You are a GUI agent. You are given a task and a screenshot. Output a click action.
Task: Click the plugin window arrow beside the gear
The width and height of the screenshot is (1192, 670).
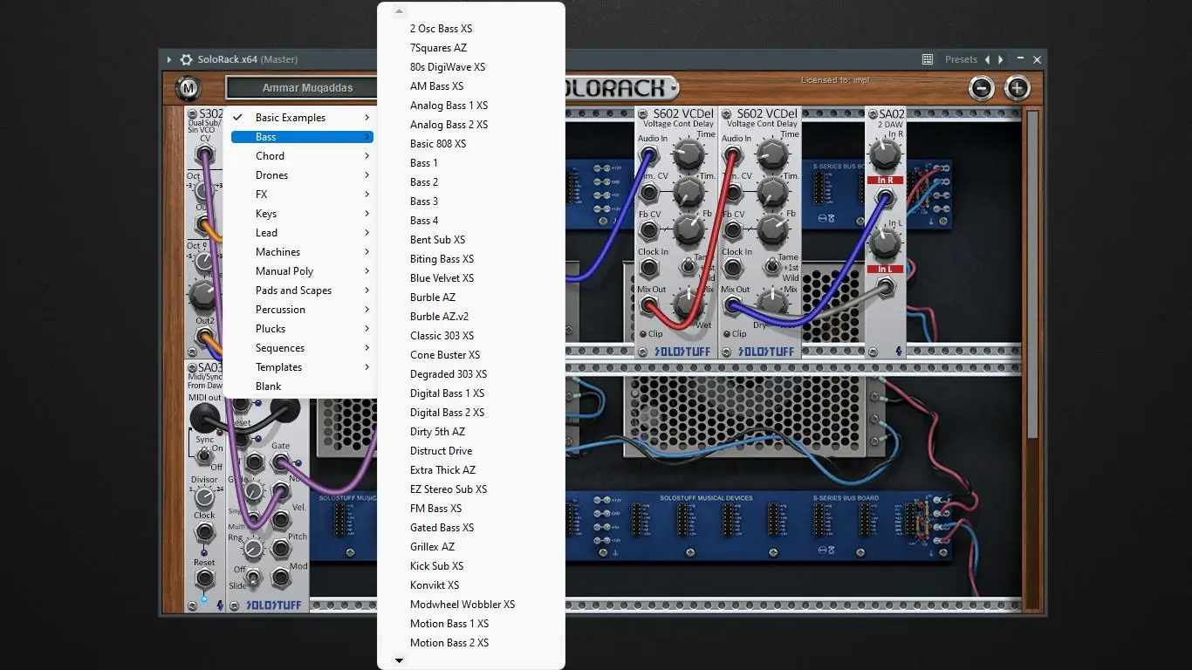pos(169,59)
